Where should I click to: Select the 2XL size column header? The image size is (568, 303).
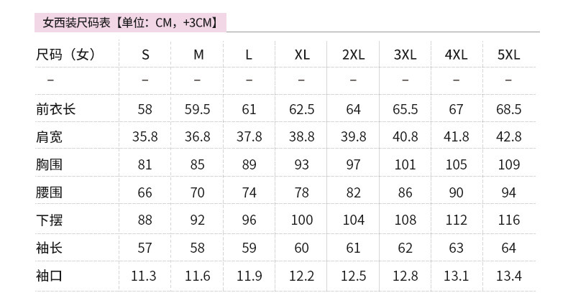(353, 55)
